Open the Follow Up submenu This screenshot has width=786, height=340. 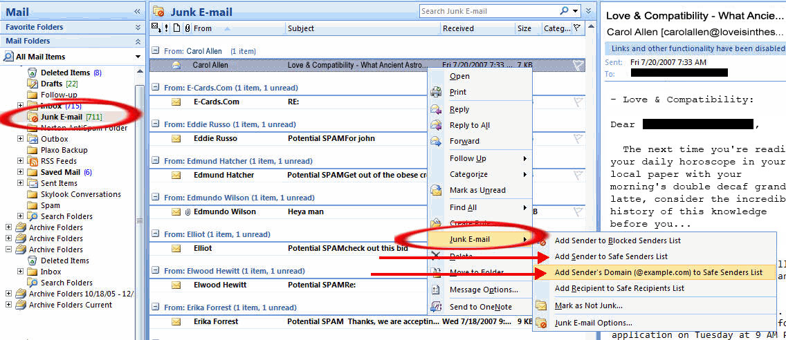click(479, 158)
